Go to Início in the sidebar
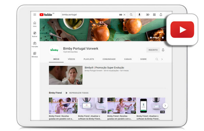204x131 pixels. tap(35, 24)
